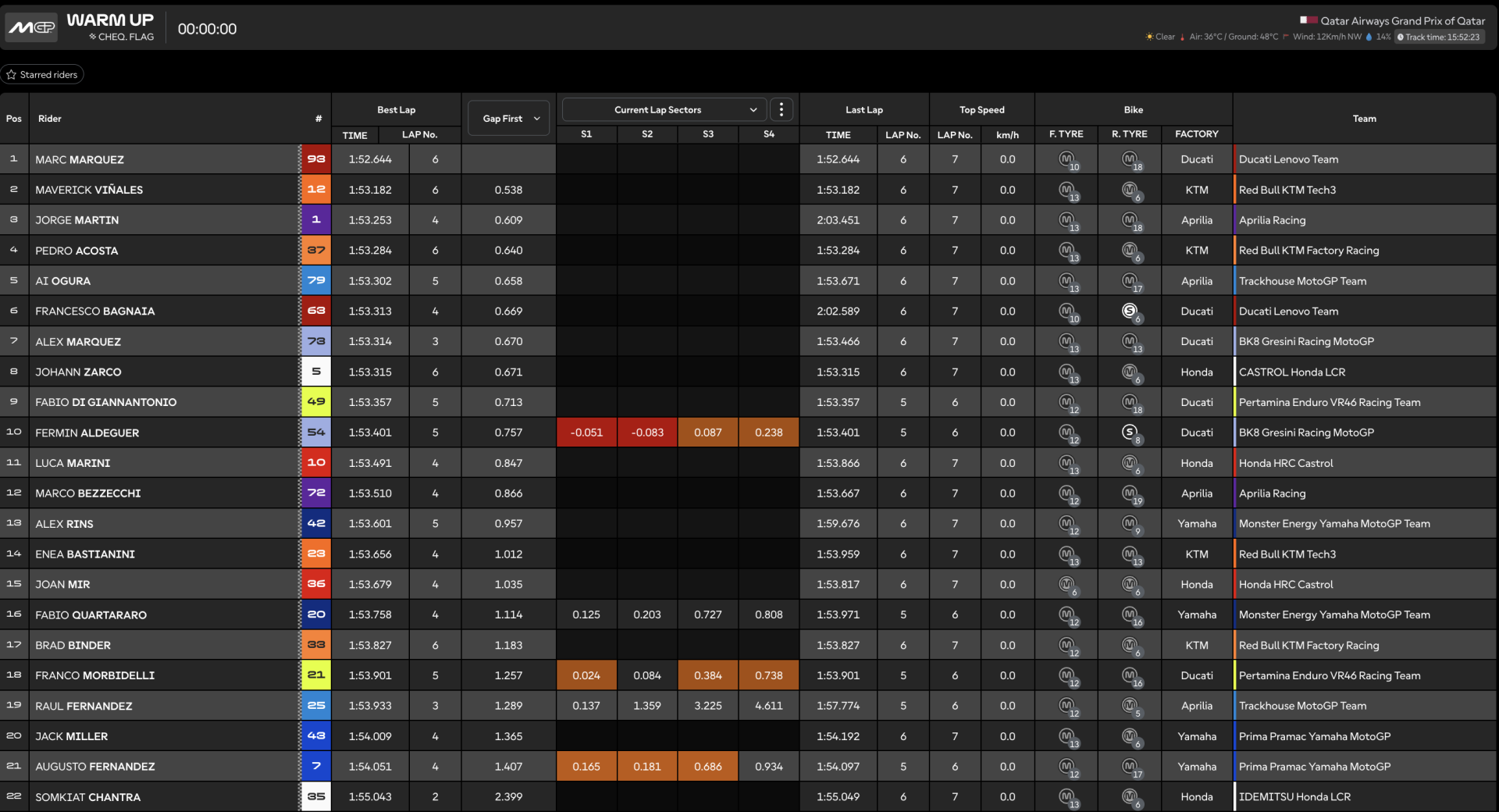The height and width of the screenshot is (812, 1499).
Task: Click Luca Marini rear tyre icon
Action: tap(1131, 464)
